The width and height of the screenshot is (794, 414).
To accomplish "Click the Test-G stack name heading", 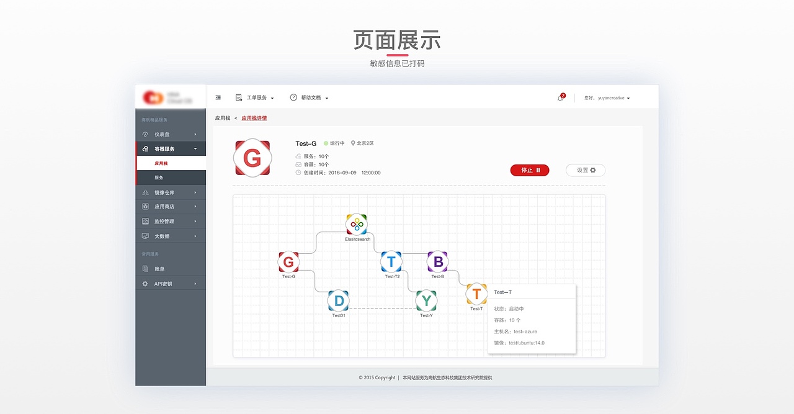I will click(306, 143).
